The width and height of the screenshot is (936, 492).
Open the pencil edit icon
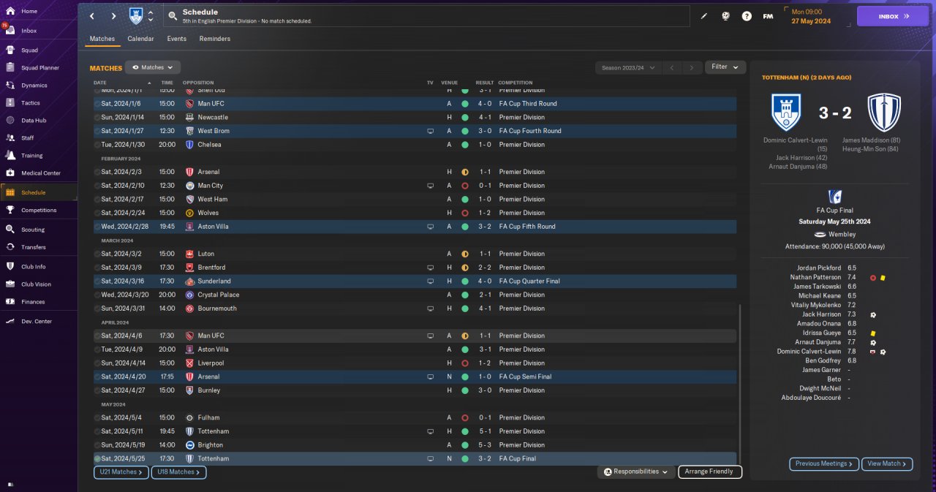pyautogui.click(x=704, y=16)
